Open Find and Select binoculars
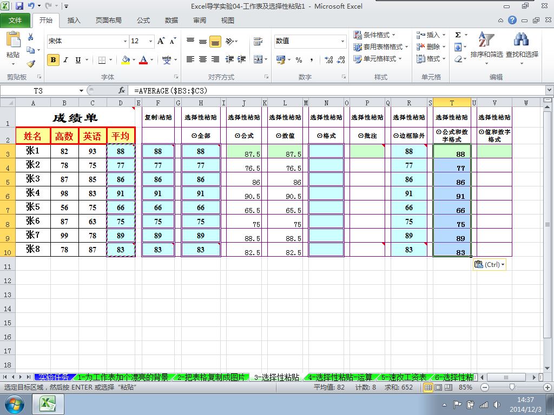This screenshot has height=415, width=554. pyautogui.click(x=522, y=48)
